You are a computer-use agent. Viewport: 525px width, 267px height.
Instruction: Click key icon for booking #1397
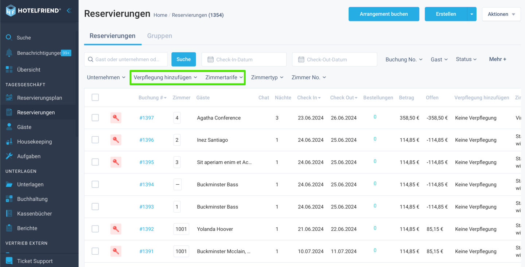116,118
